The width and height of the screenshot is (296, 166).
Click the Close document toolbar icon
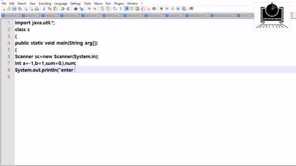(x=25, y=9)
